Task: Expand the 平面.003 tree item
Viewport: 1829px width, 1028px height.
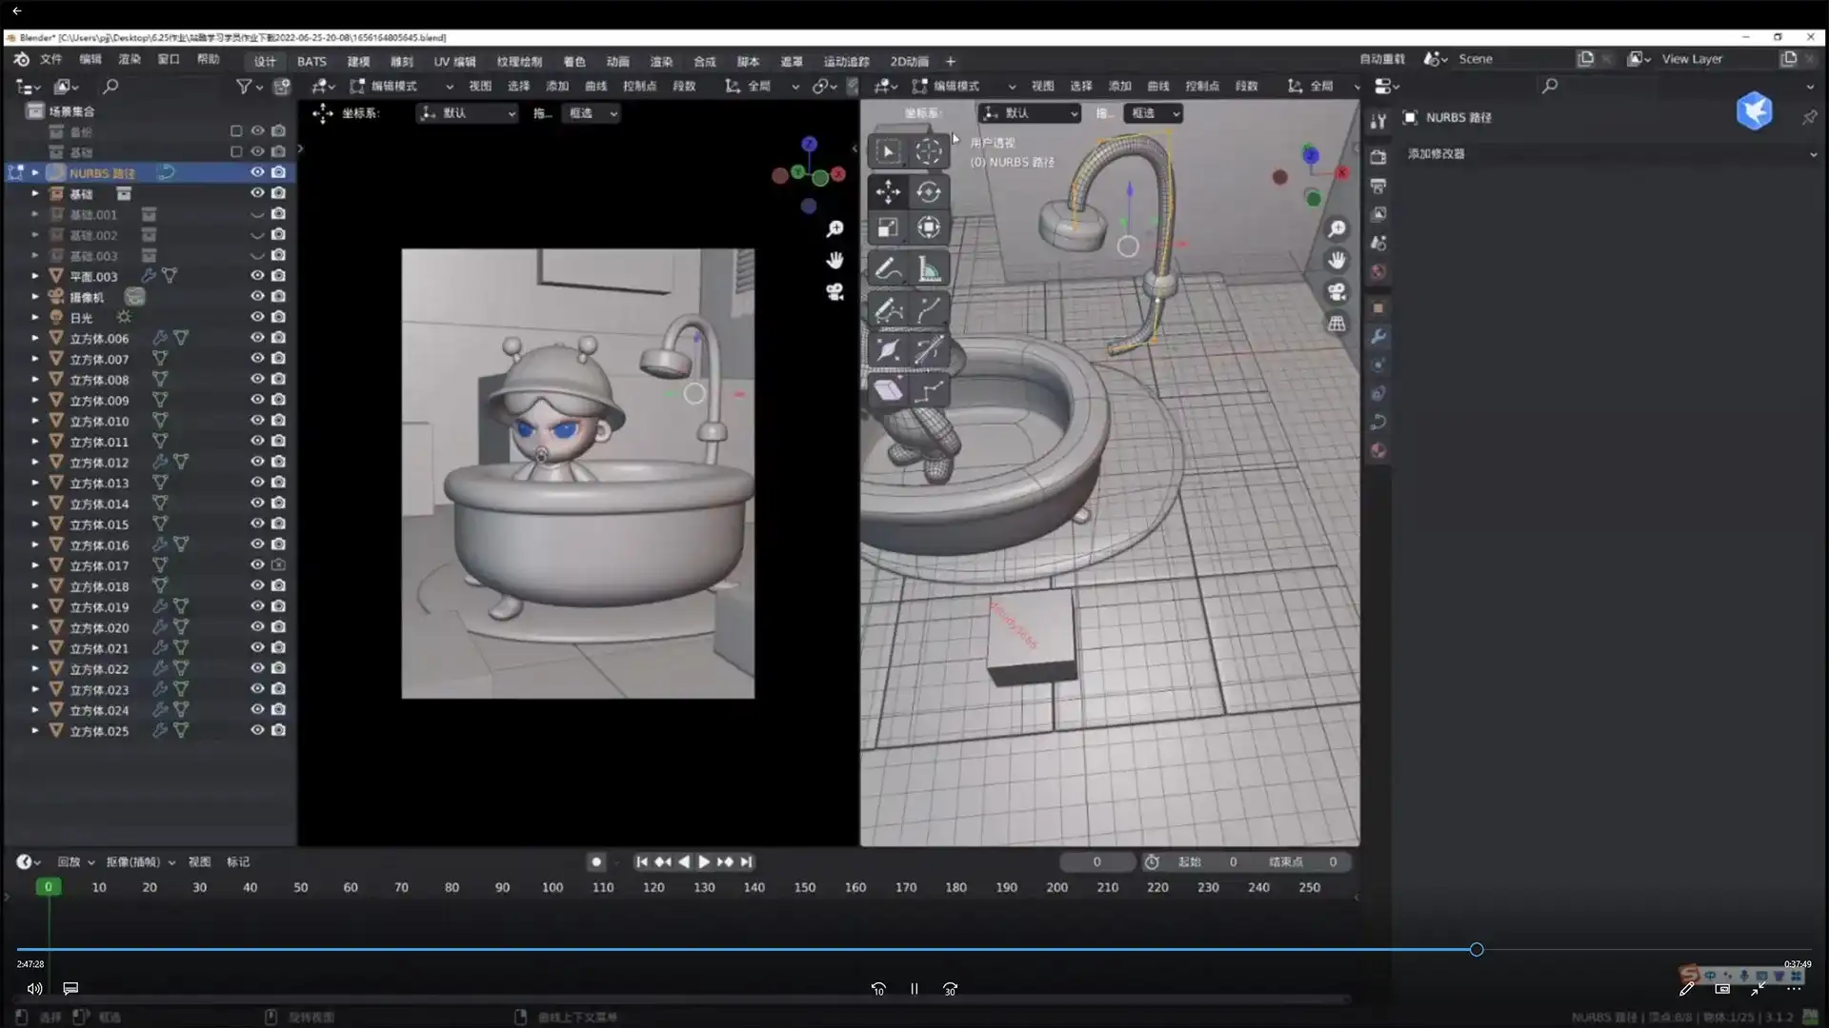Action: (35, 276)
